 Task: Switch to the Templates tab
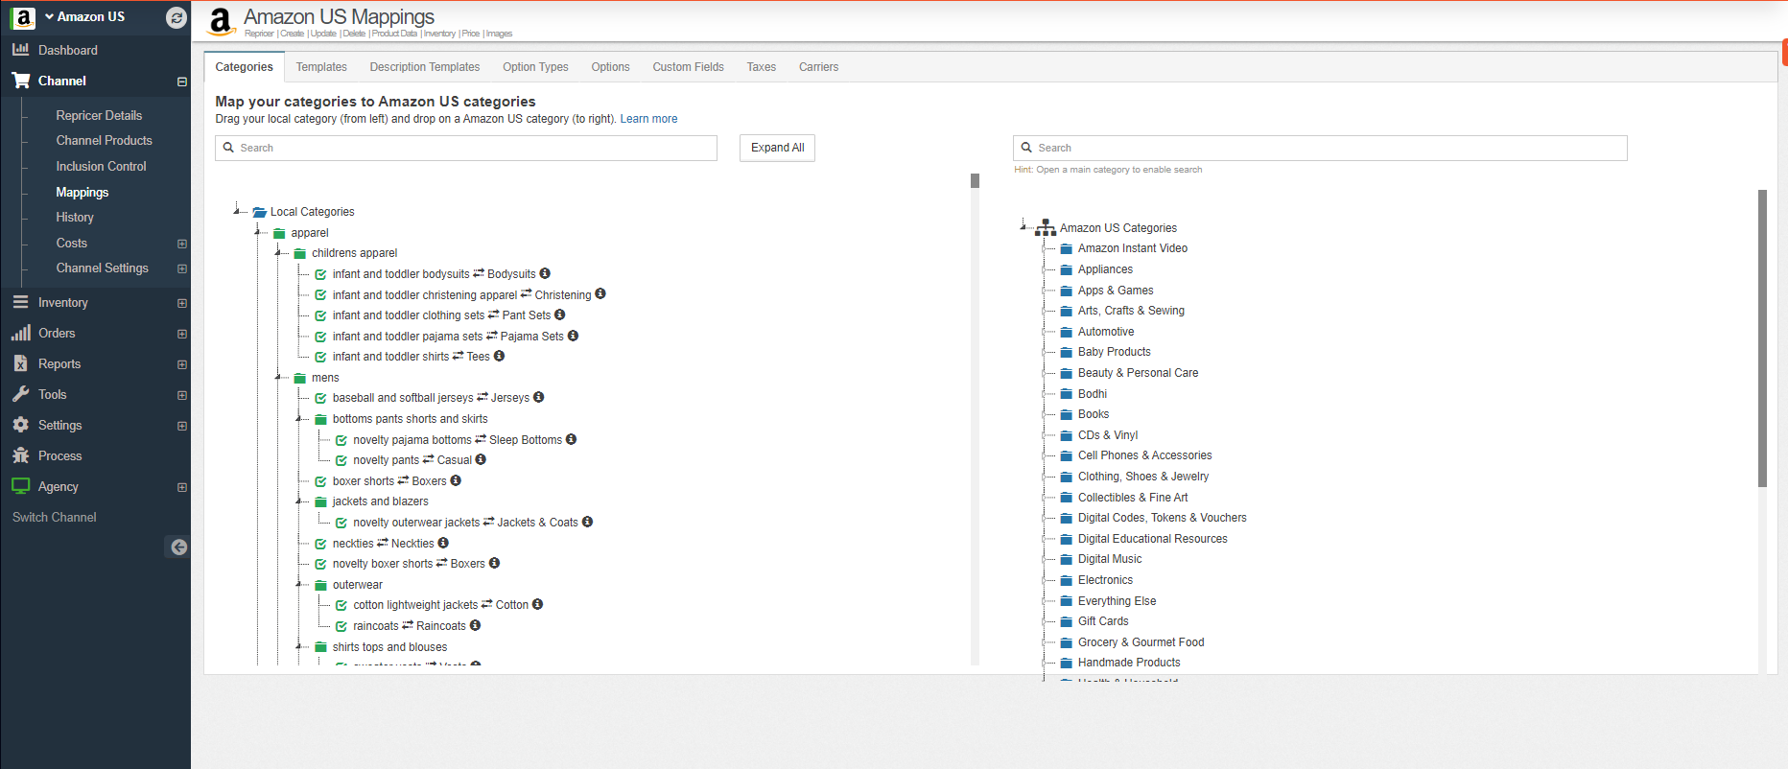(x=321, y=67)
